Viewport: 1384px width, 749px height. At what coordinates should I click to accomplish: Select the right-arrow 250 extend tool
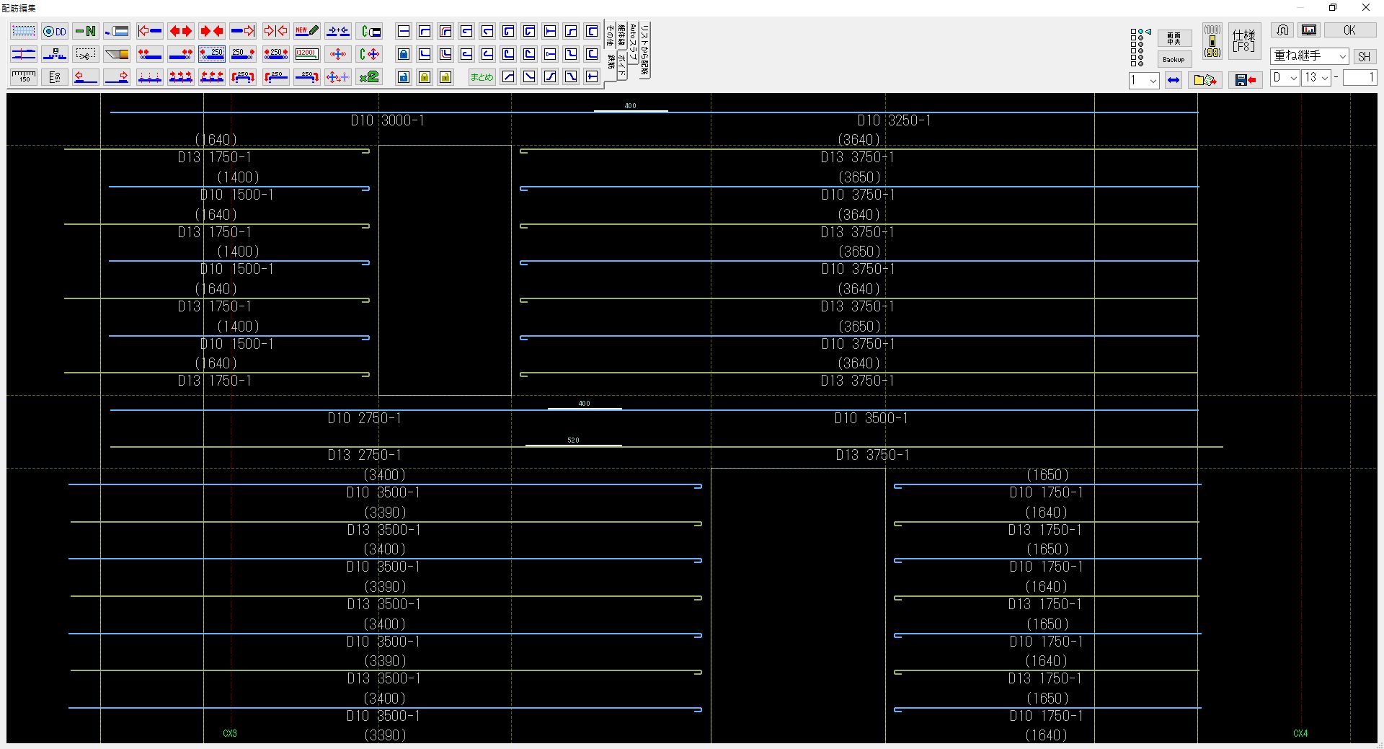point(243,54)
